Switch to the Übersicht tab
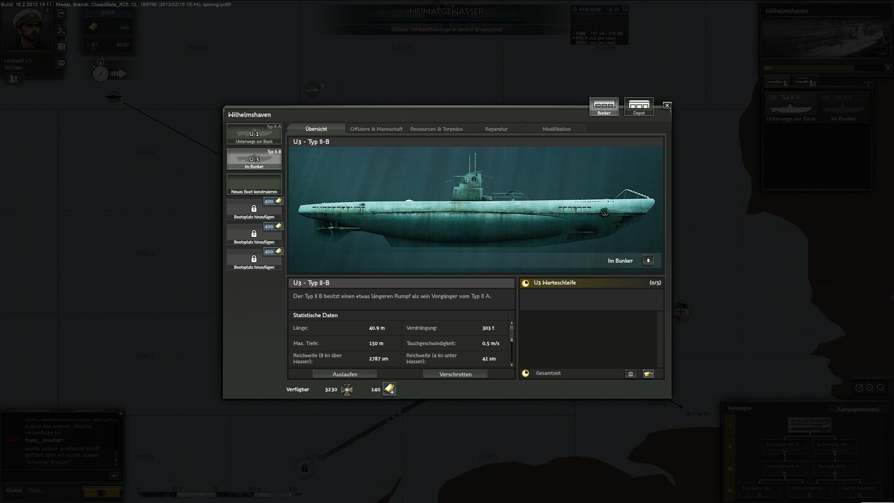 coord(317,129)
